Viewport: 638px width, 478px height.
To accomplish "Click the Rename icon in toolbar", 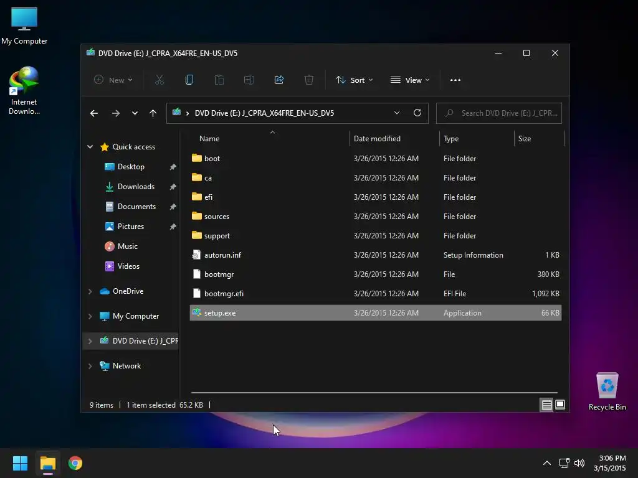I will pos(249,80).
